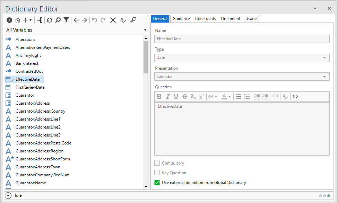
Task: Apply the filter icon on the toolbar
Action: [x=66, y=20]
